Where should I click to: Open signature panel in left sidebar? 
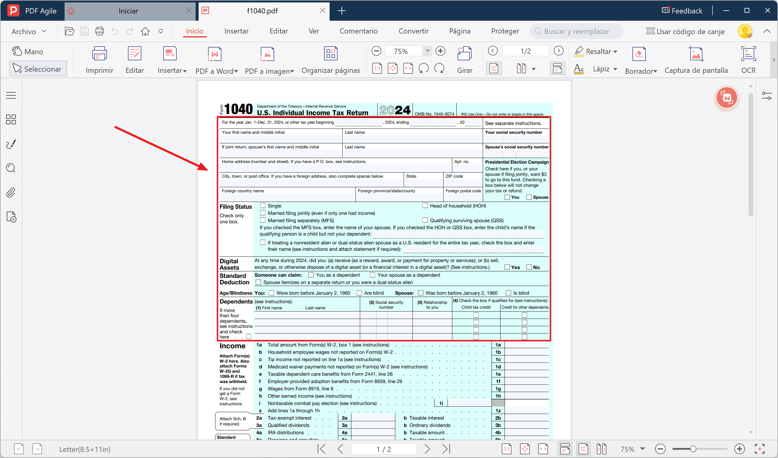(11, 144)
